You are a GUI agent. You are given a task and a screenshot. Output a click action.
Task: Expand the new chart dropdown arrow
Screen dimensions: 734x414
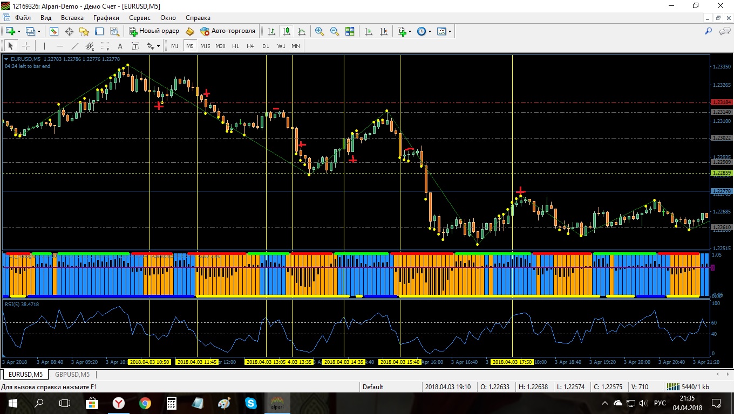[18, 31]
